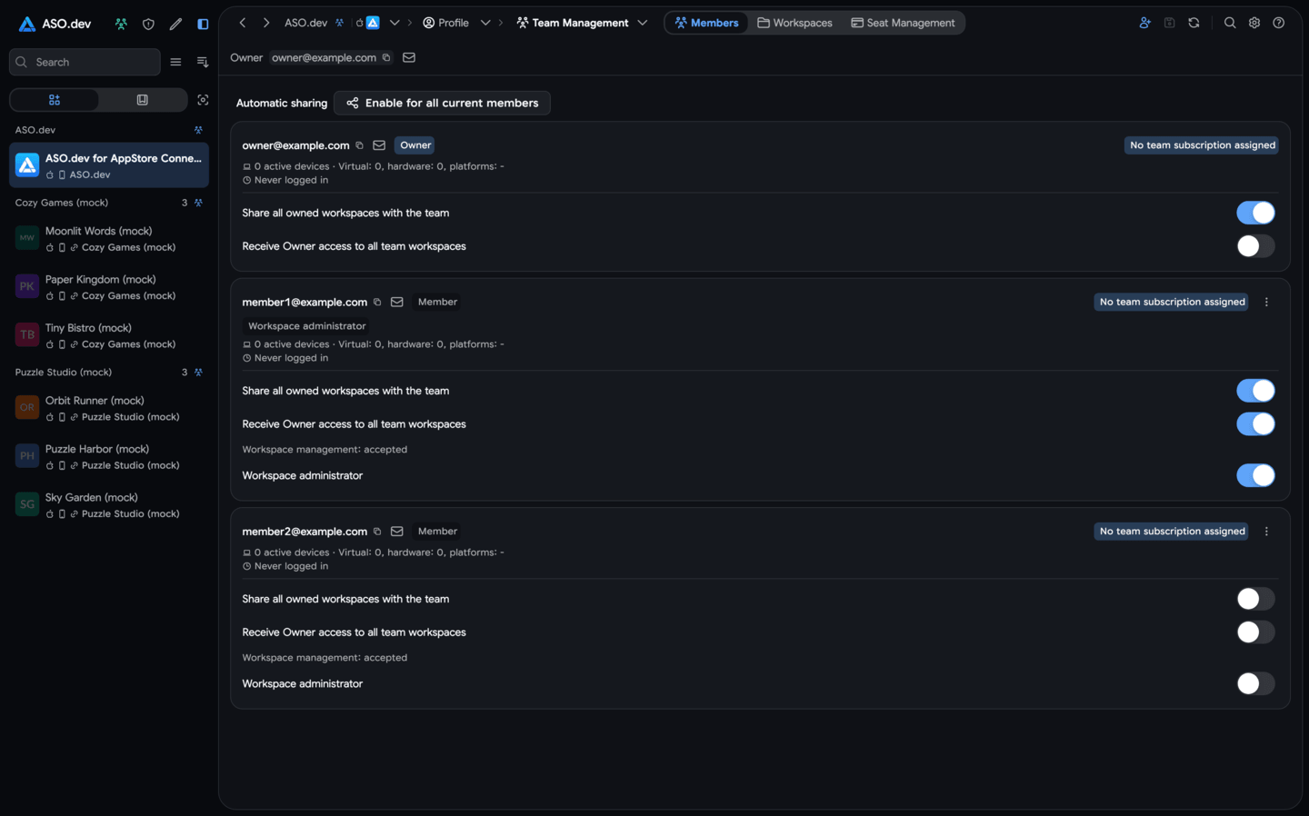1309x816 pixels.
Task: Expand the Team Management dropdown chevron
Action: pyautogui.click(x=643, y=23)
